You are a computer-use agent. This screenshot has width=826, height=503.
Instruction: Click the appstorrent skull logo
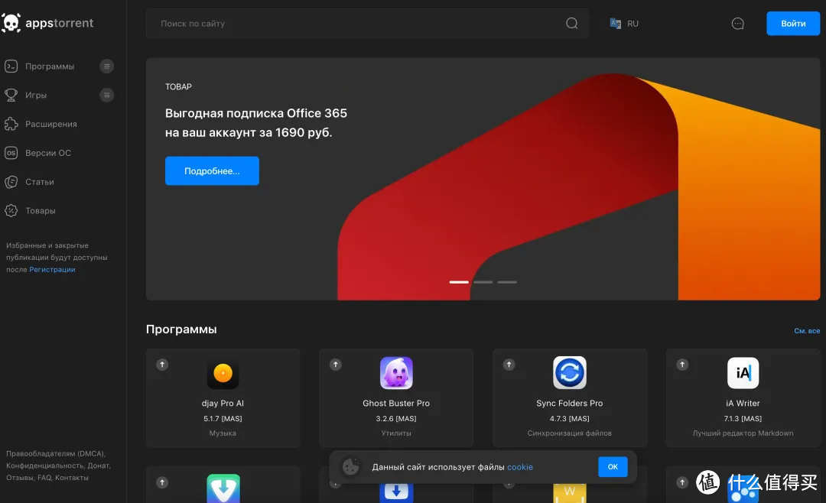point(11,23)
